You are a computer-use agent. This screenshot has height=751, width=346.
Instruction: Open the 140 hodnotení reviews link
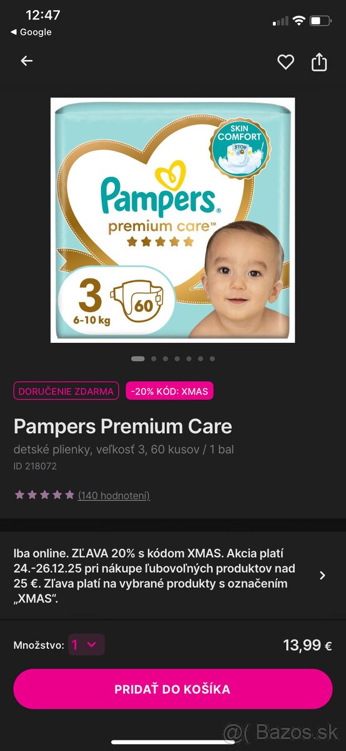[x=114, y=495]
